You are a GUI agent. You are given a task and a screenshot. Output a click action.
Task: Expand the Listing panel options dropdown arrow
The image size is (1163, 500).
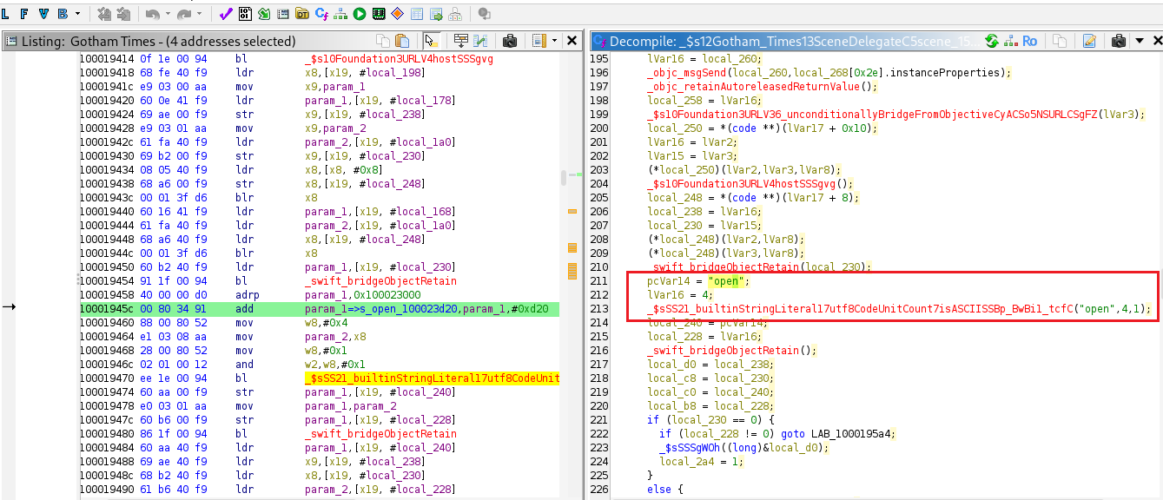click(x=554, y=41)
